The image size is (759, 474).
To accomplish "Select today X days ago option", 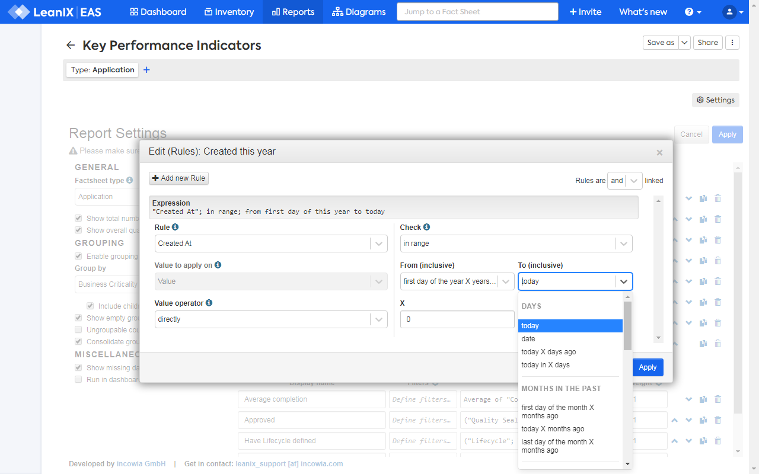I will [570, 352].
